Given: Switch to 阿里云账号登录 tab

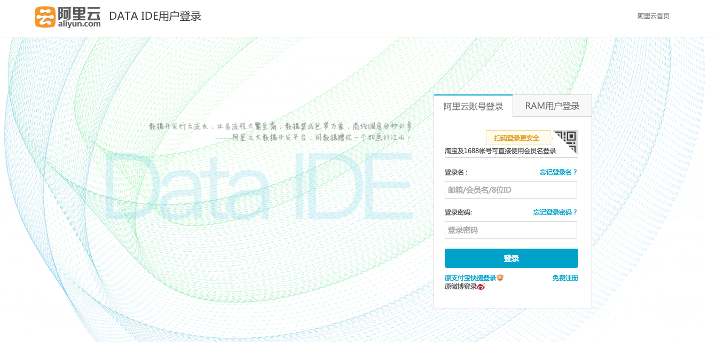Looking at the screenshot, I should pos(474,106).
